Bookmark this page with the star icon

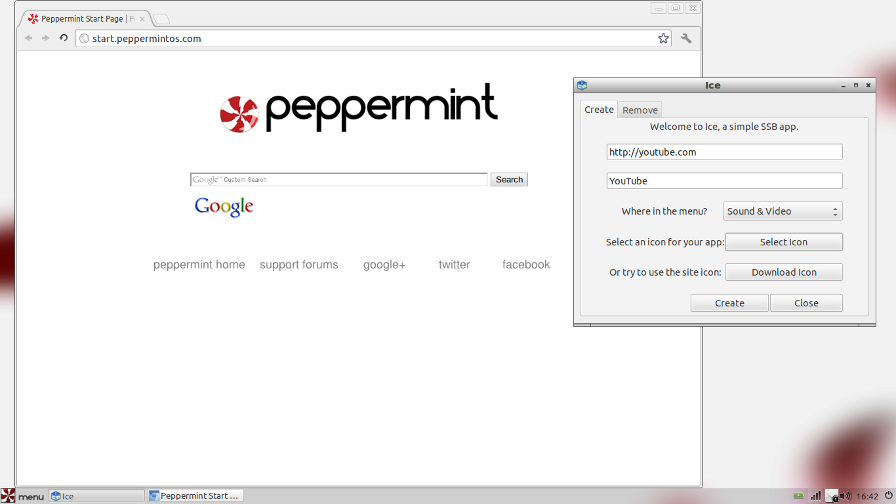coord(663,39)
